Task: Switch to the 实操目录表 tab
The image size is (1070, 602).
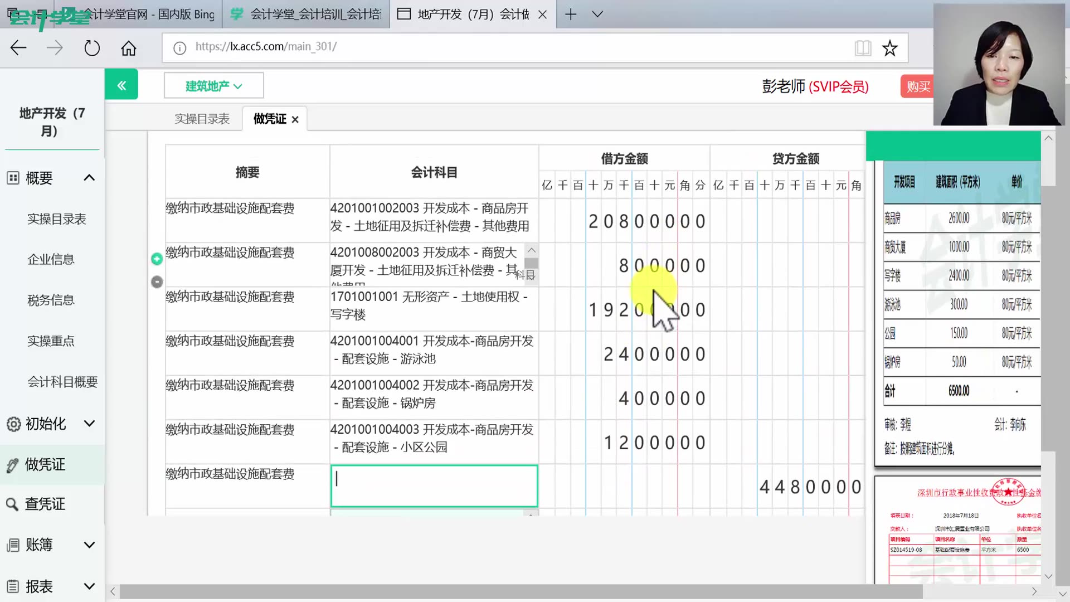Action: [x=203, y=118]
